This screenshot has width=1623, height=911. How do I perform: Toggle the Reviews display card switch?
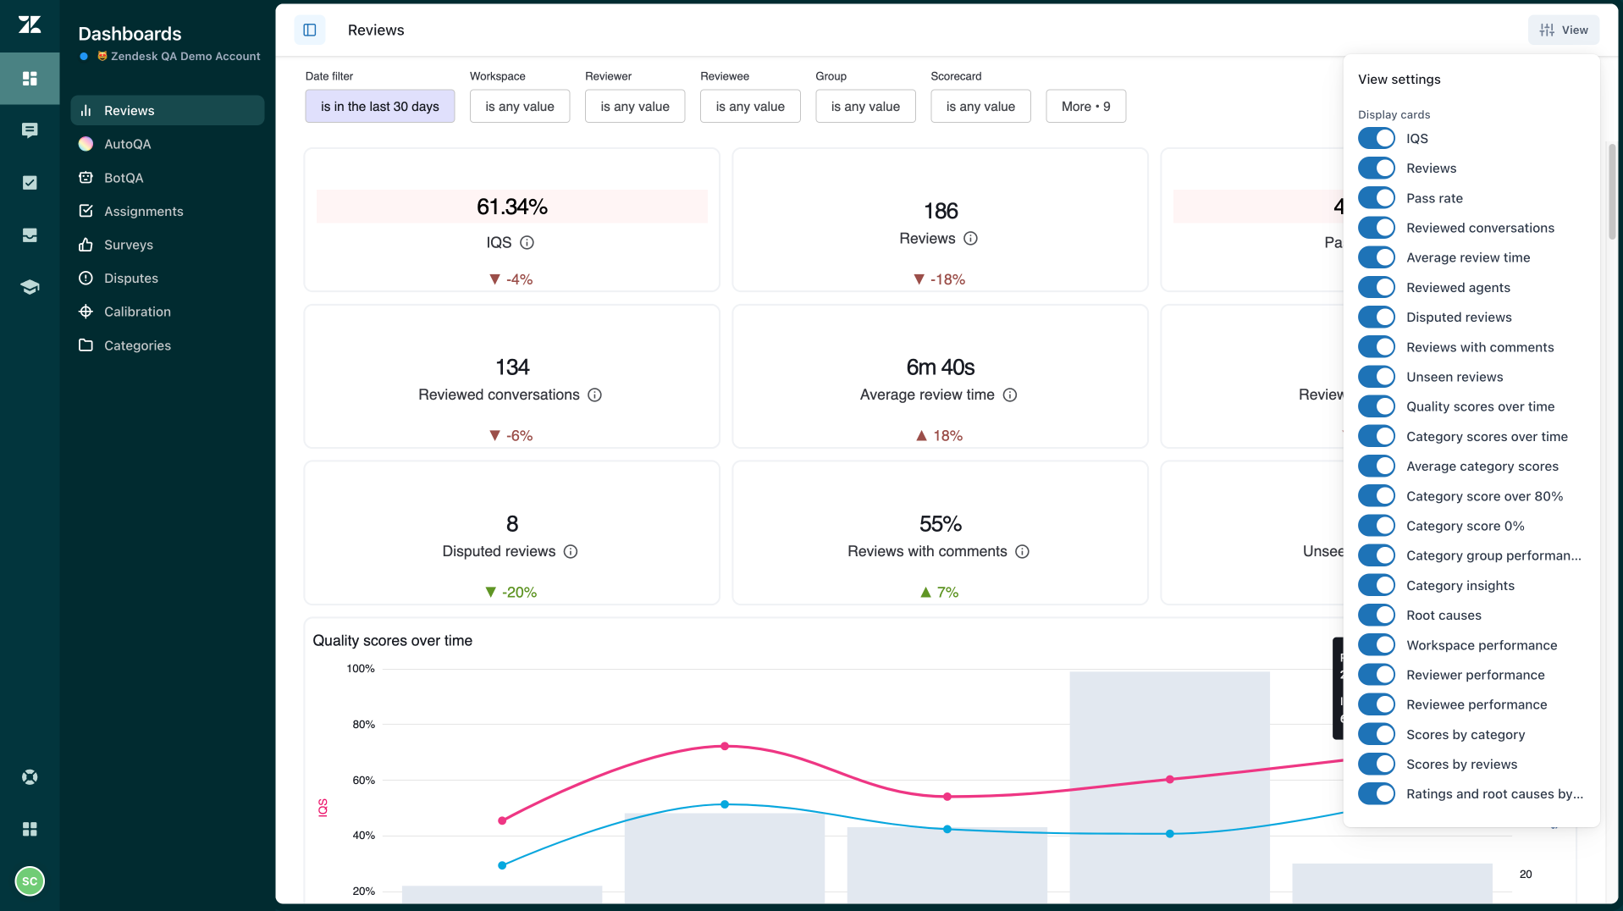pyautogui.click(x=1377, y=168)
